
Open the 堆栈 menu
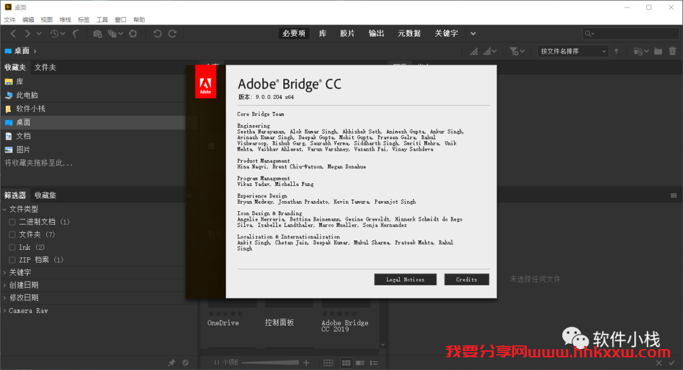tap(65, 20)
